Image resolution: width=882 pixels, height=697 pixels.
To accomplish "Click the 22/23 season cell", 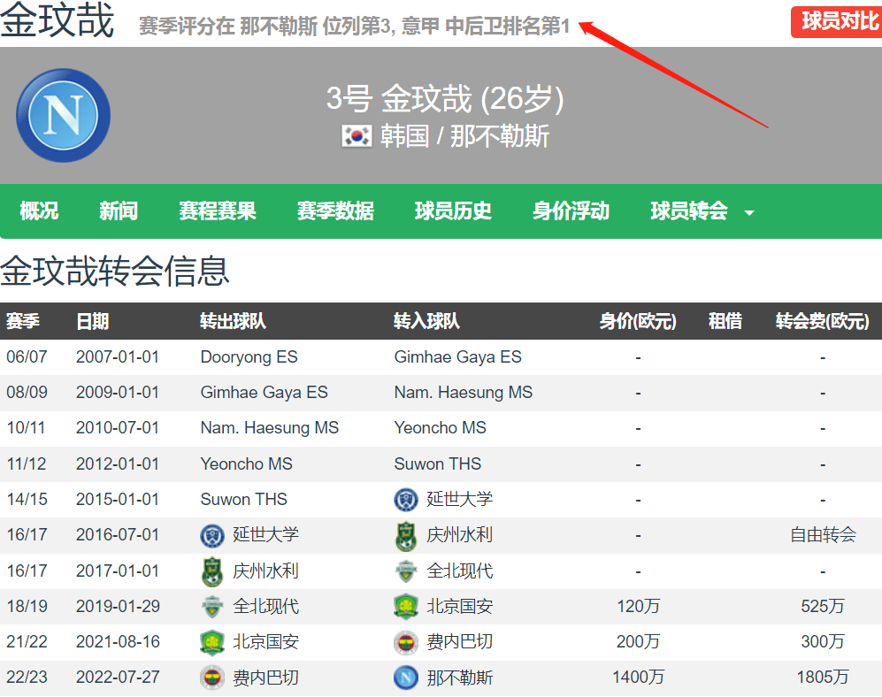I will [27, 678].
